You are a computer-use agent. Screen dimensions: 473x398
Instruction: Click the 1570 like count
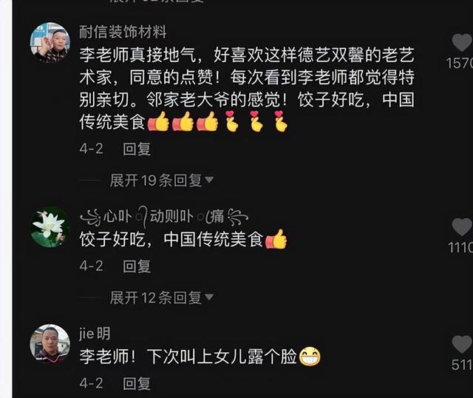(460, 64)
